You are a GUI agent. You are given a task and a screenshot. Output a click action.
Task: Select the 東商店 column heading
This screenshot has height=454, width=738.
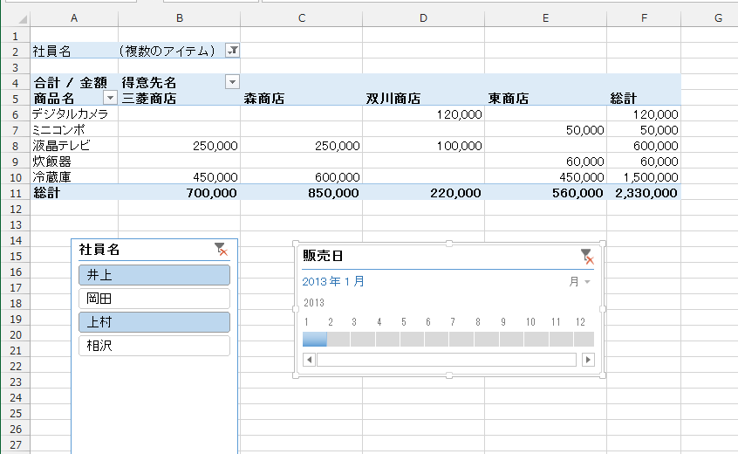(x=545, y=98)
